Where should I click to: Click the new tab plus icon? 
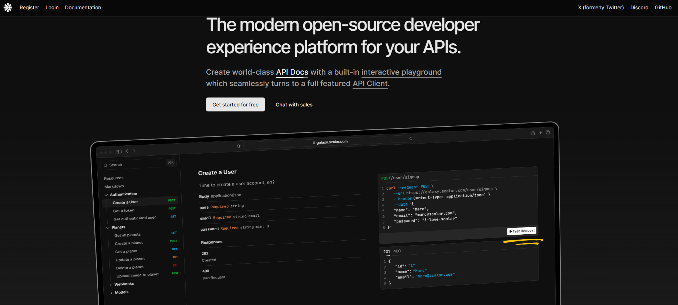click(x=540, y=133)
